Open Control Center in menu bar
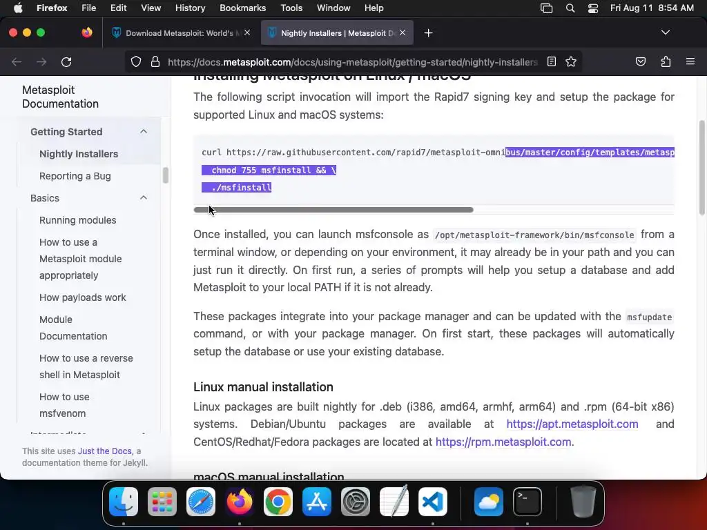 point(593,8)
